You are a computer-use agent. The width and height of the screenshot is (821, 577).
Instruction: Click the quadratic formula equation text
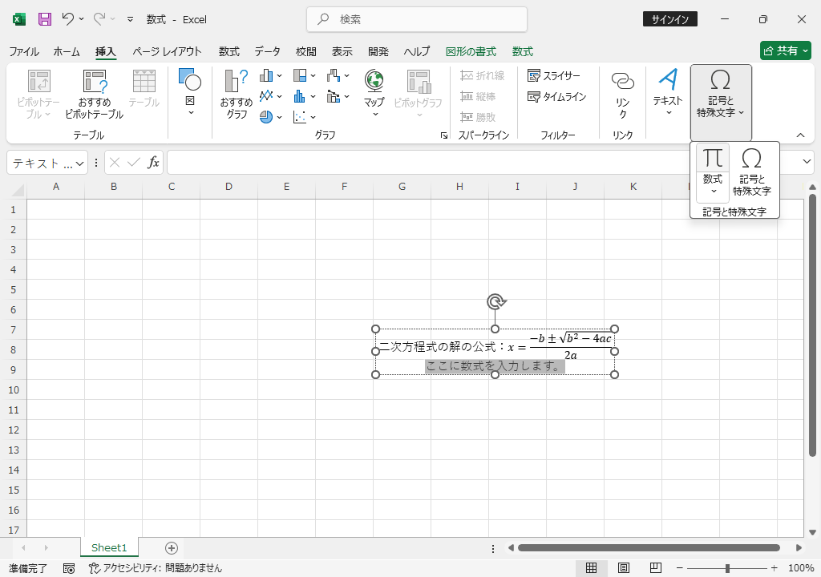click(560, 347)
